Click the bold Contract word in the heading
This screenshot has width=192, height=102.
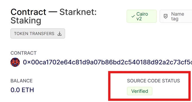29,12
